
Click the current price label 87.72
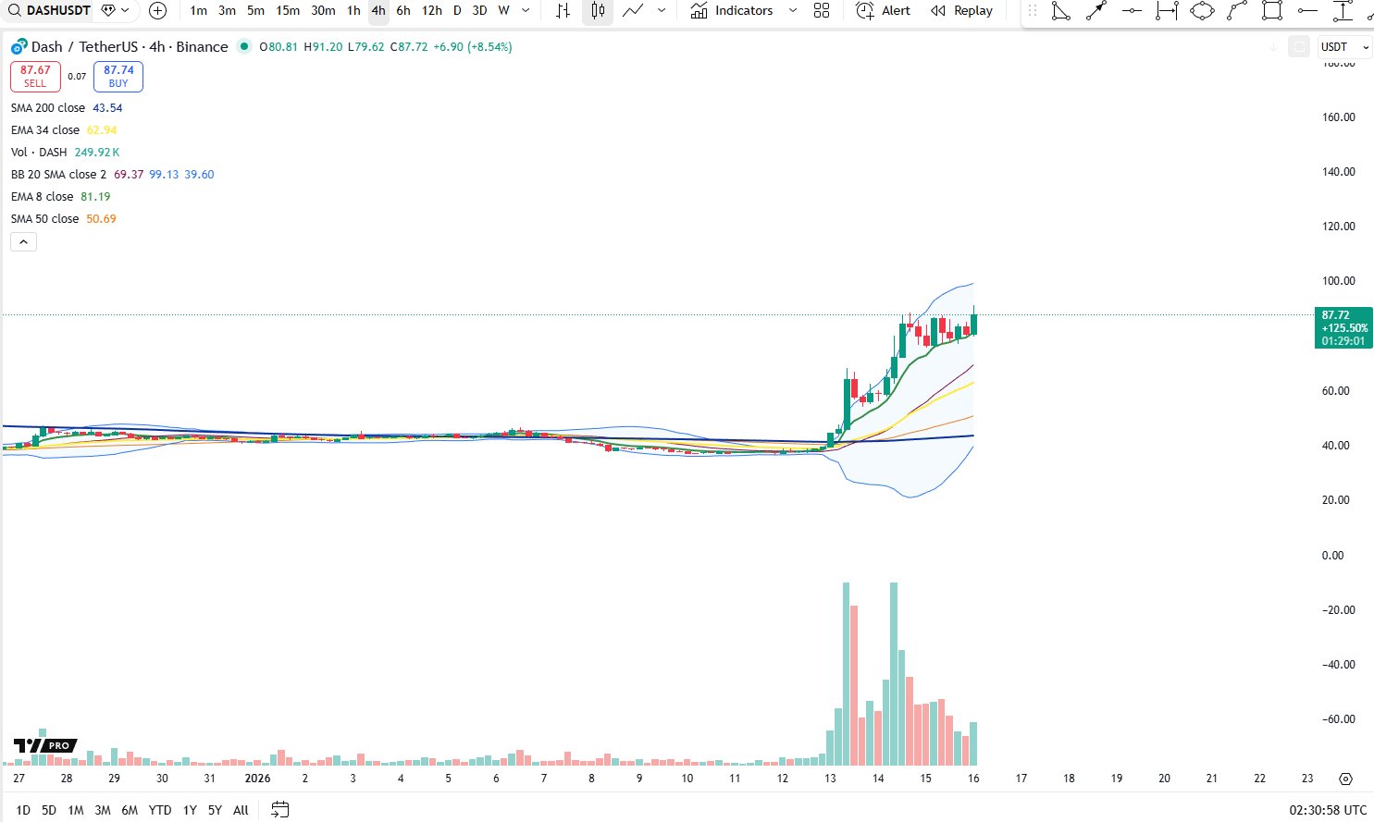click(x=1343, y=327)
